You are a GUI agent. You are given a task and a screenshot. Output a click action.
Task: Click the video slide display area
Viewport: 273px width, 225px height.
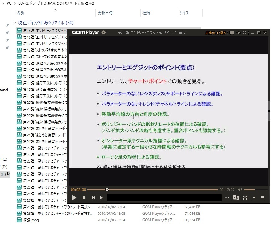click(x=169, y=111)
